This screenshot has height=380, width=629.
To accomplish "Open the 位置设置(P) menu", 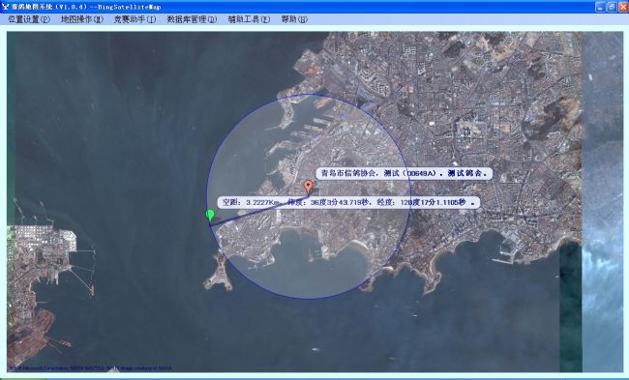I will (x=29, y=19).
